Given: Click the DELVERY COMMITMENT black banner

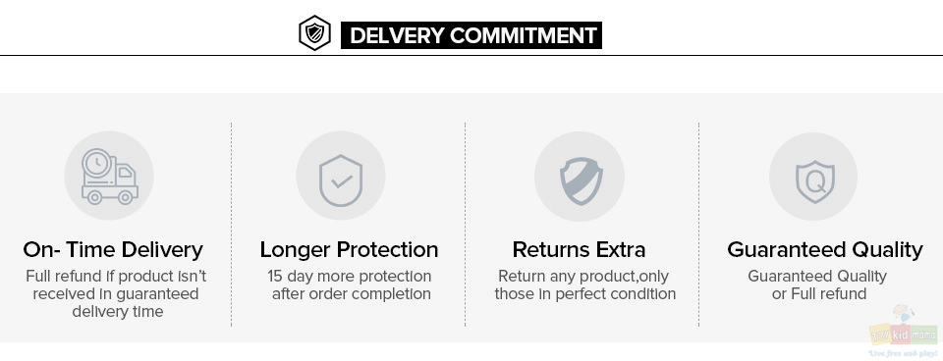Looking at the screenshot, I should [471, 35].
